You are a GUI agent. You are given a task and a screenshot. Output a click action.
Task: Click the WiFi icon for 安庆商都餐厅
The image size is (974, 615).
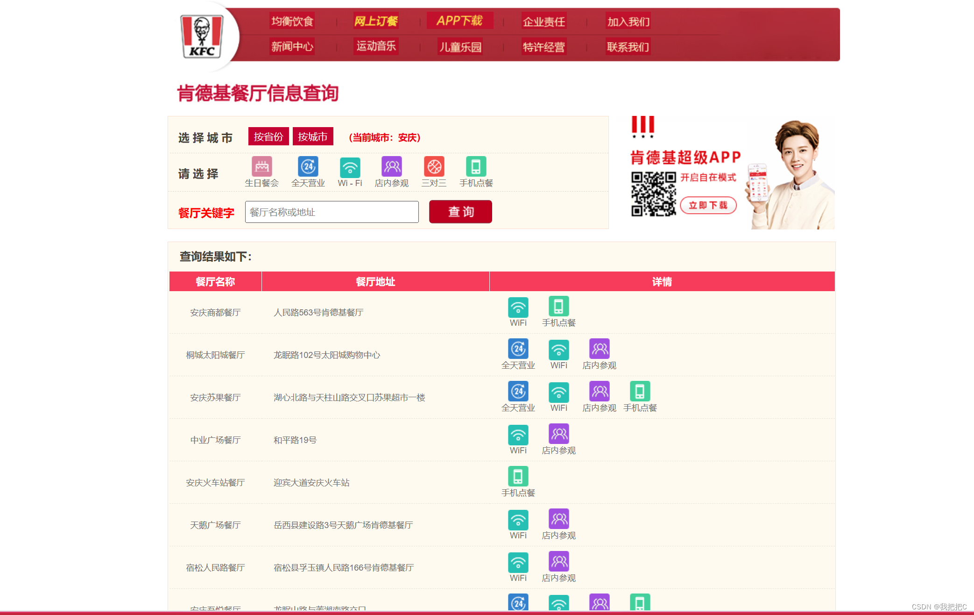click(x=518, y=307)
